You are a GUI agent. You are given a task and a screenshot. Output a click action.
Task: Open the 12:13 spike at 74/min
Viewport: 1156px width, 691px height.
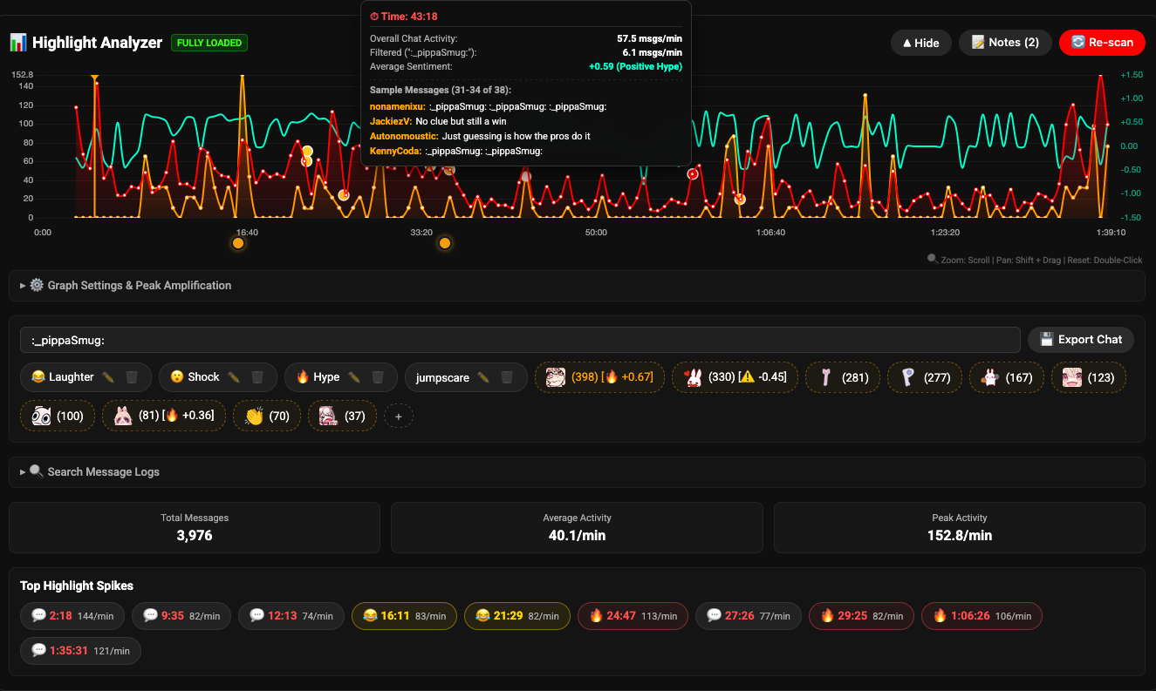coord(291,616)
